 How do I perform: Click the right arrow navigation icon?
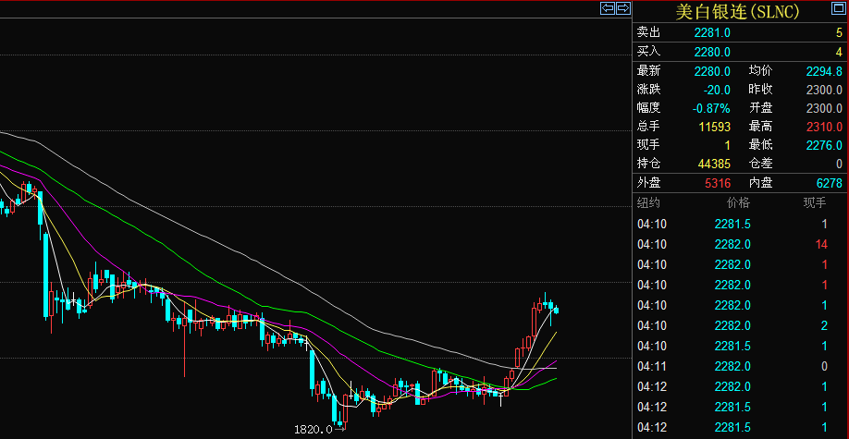[623, 8]
